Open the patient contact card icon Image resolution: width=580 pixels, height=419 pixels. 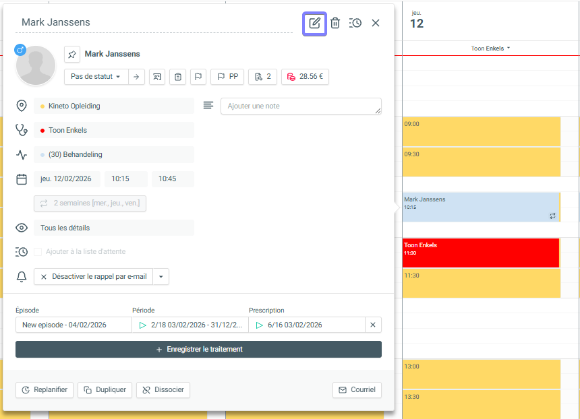coord(156,77)
